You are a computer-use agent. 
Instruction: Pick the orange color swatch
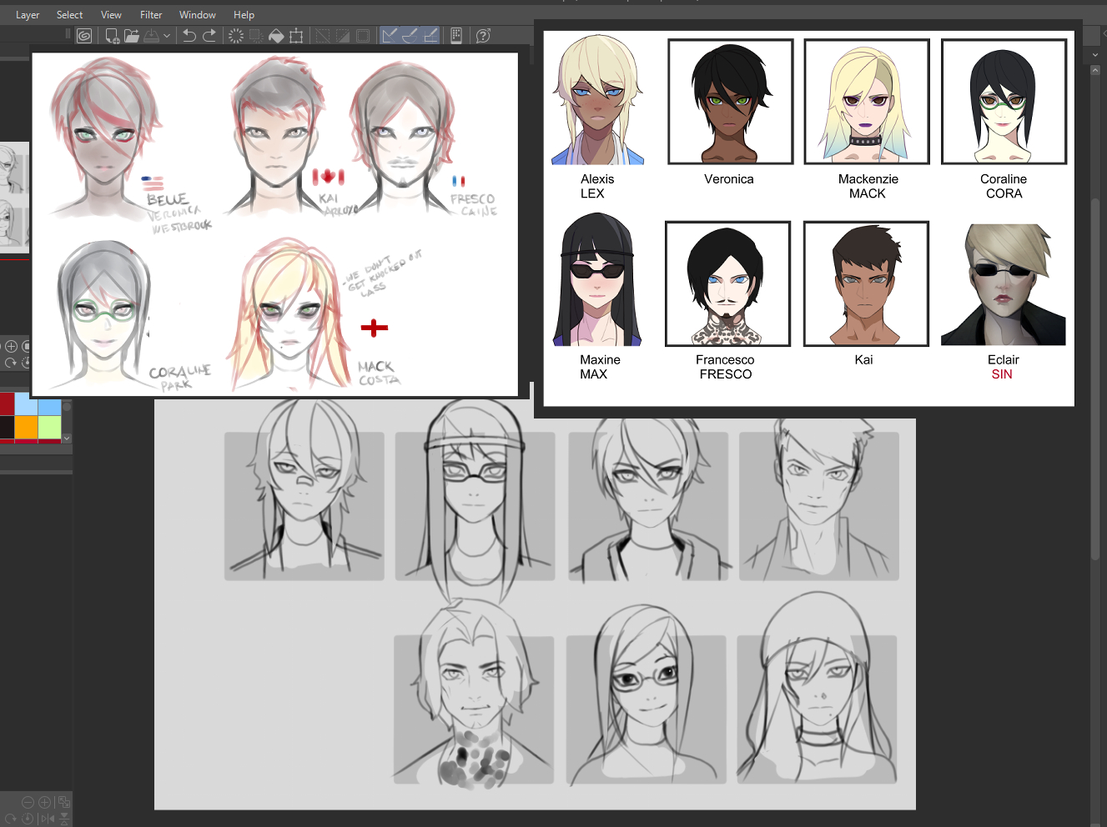pyautogui.click(x=26, y=427)
